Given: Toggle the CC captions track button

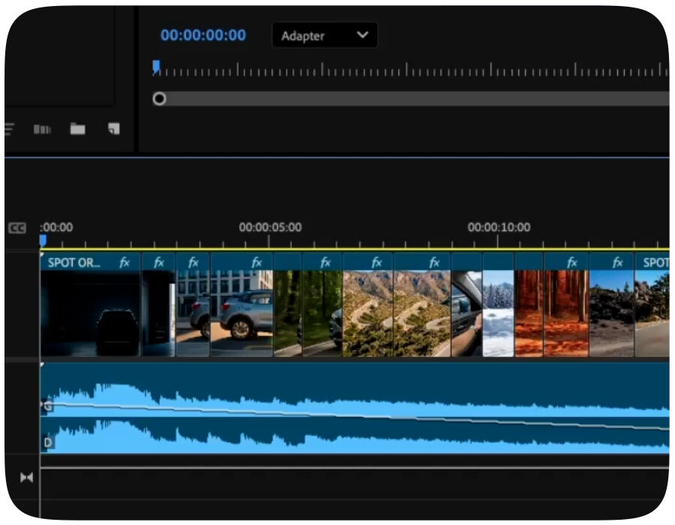Looking at the screenshot, I should (x=16, y=228).
